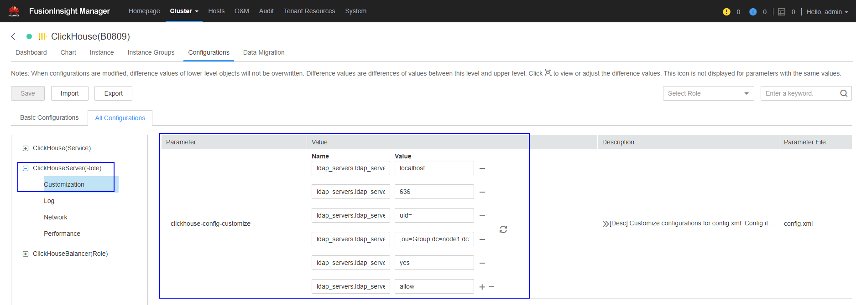The image size is (856, 305).
Task: Open the Hello, admin user menu
Action: [827, 12]
